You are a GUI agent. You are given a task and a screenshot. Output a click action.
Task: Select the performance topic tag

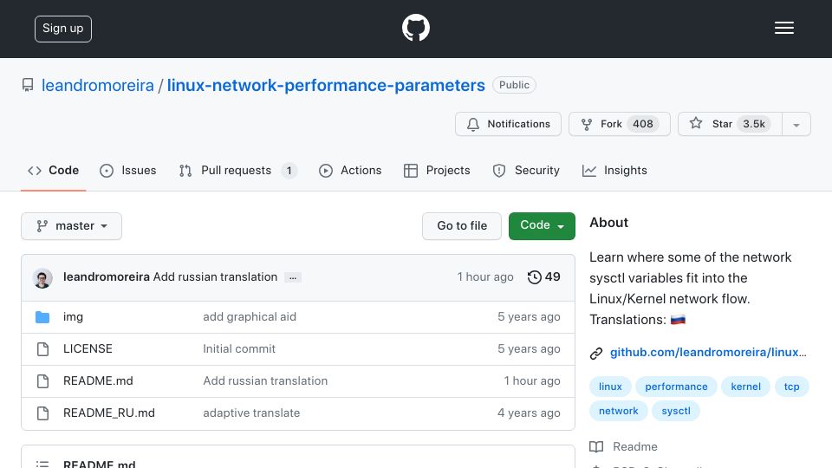[676, 387]
